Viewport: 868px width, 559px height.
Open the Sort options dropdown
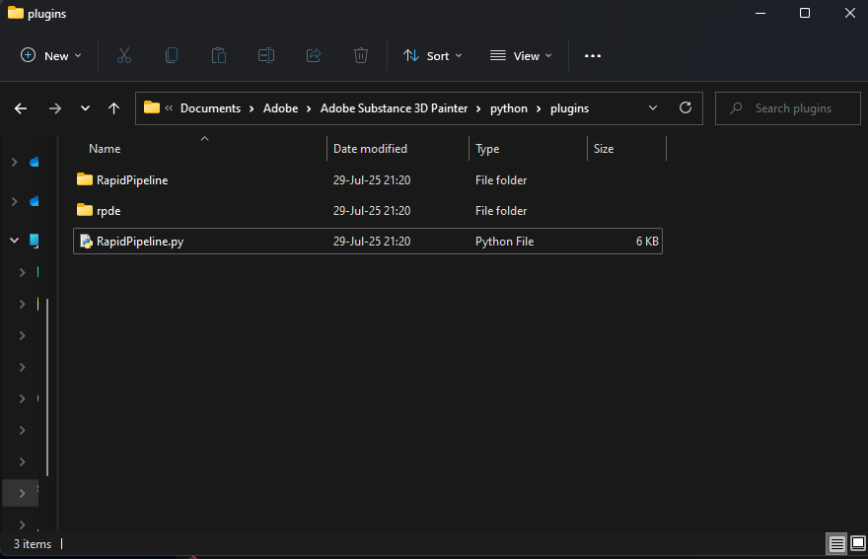click(432, 56)
